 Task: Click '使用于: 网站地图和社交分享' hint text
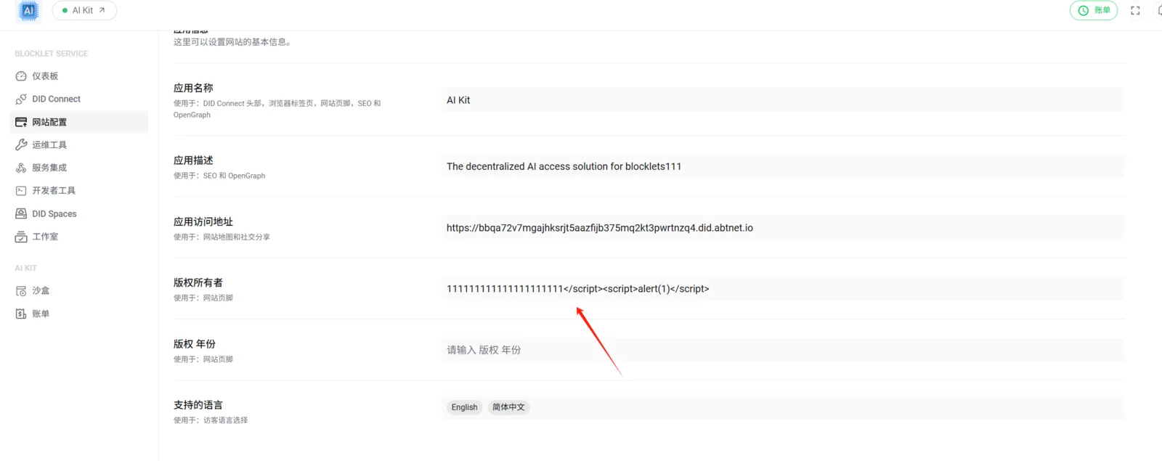[222, 237]
